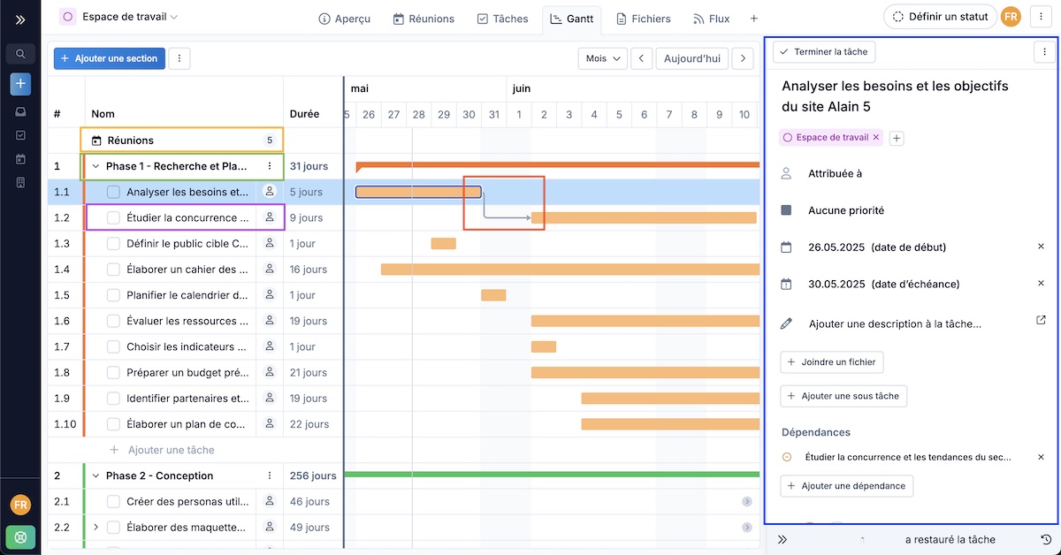Remove the start date 26.05.2025
Screen dimensions: 1061x555
pos(1041,247)
